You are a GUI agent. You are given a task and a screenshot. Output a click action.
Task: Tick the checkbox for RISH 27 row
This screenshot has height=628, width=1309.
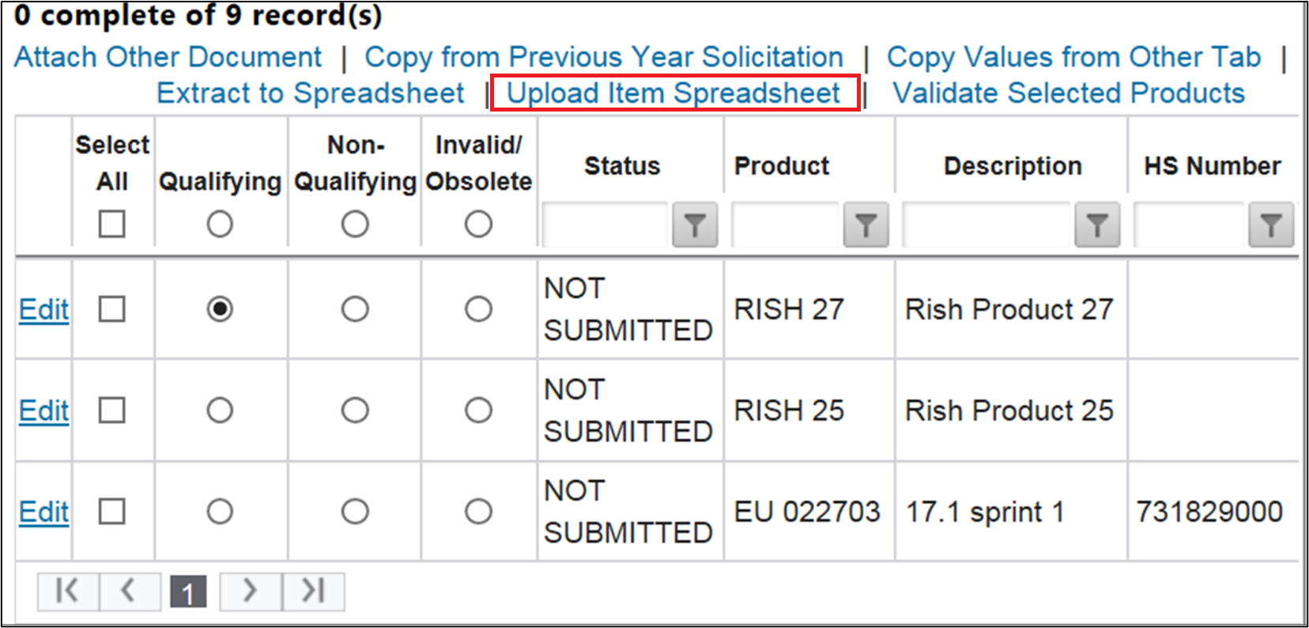click(112, 308)
